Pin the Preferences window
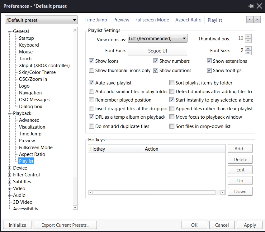Image resolution: width=265 pixels, height=232 pixels. coord(251,6)
